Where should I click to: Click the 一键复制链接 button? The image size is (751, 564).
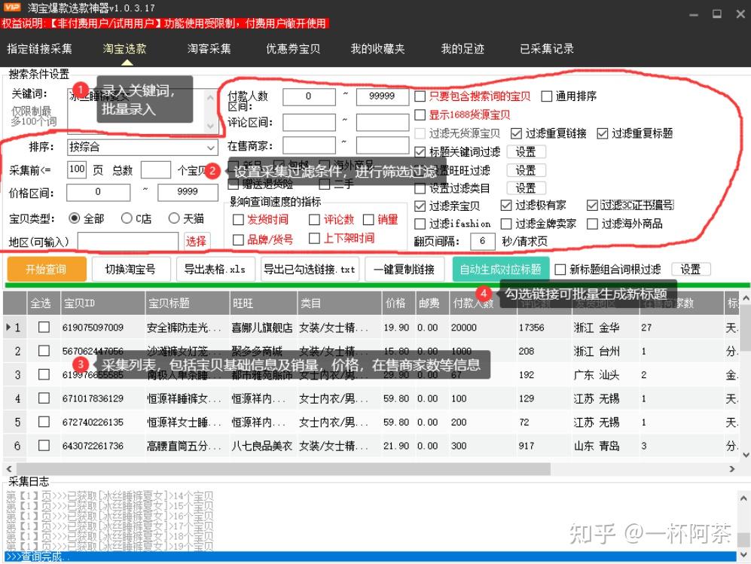click(404, 269)
